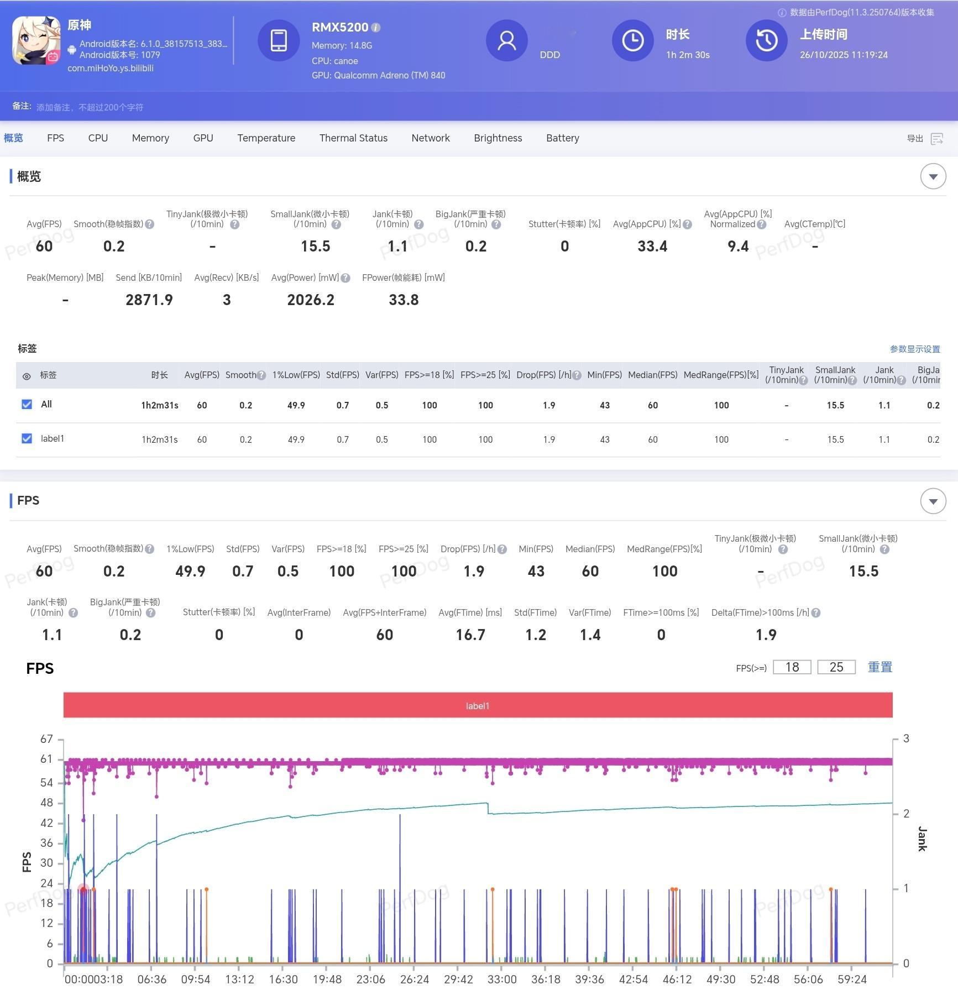Select the Battery tab

563,138
